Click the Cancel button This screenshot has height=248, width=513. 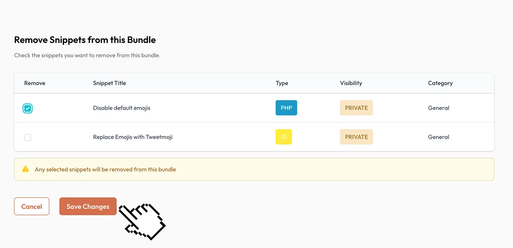tap(32, 206)
